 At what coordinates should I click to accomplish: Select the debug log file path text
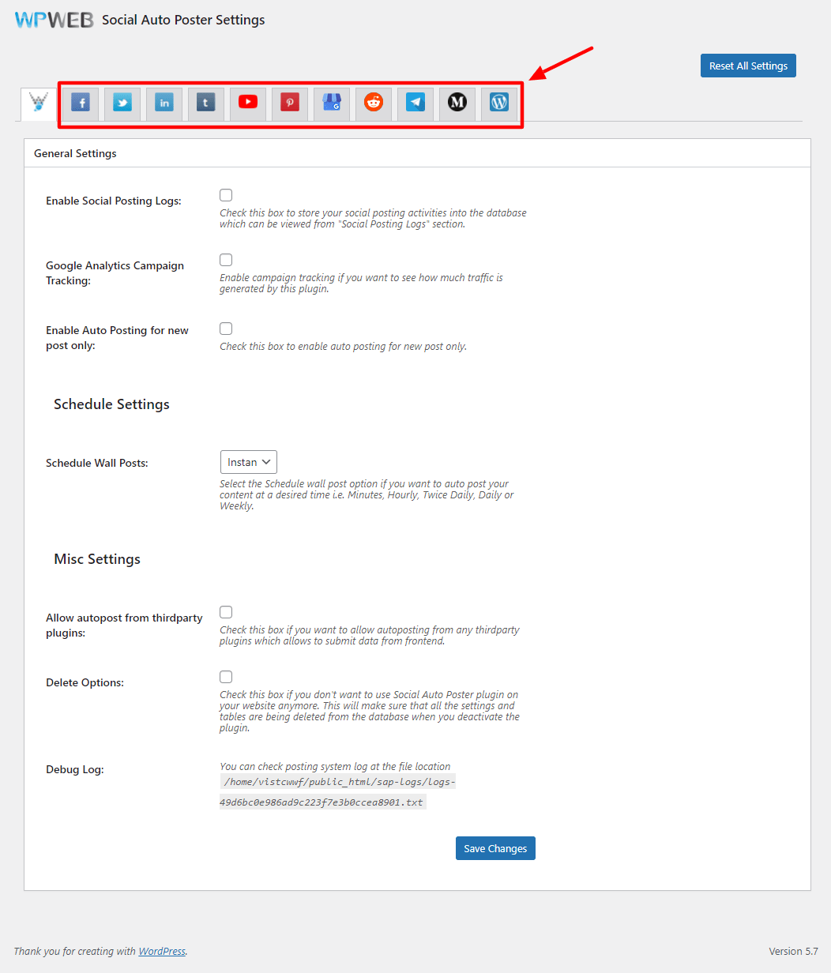(337, 792)
